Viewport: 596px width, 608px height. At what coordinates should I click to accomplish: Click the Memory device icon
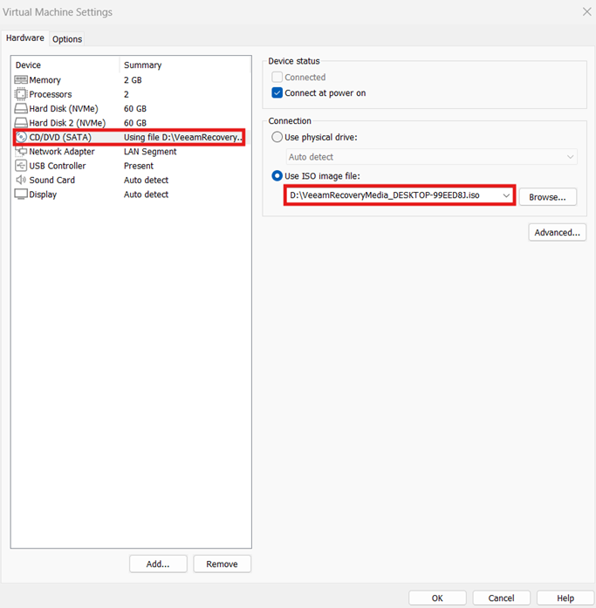coord(21,80)
